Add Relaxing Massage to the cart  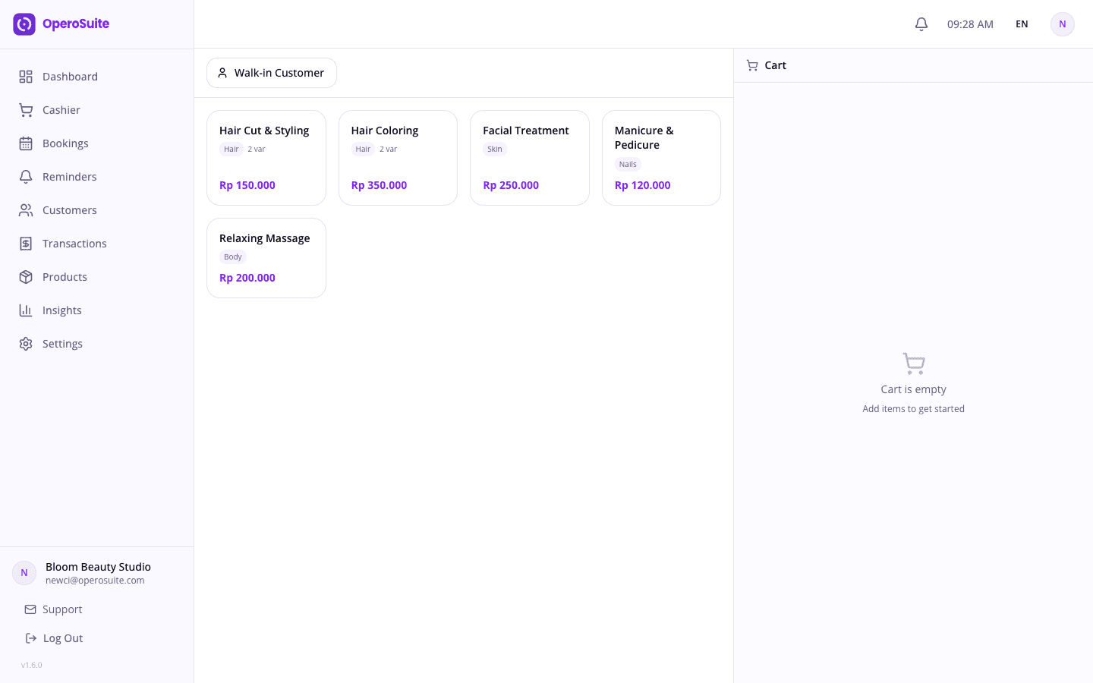click(266, 258)
